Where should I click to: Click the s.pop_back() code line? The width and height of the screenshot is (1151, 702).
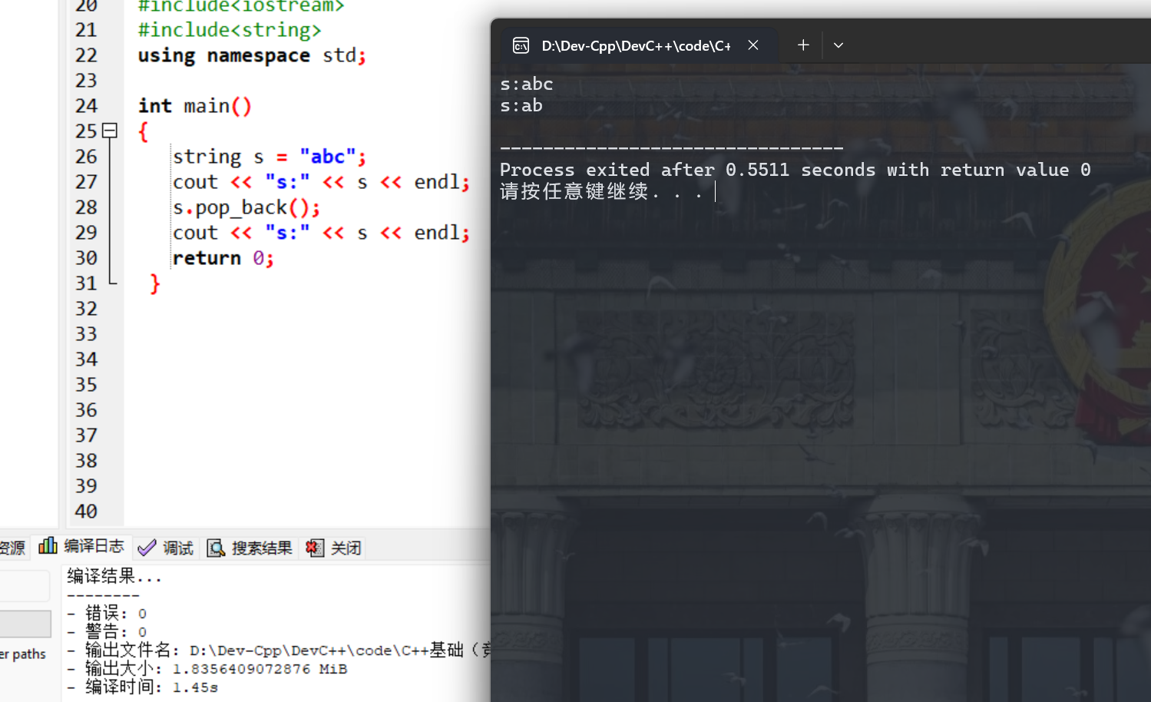(x=246, y=207)
